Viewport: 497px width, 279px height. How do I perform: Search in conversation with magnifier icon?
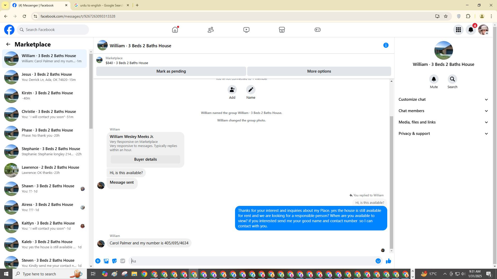(452, 79)
